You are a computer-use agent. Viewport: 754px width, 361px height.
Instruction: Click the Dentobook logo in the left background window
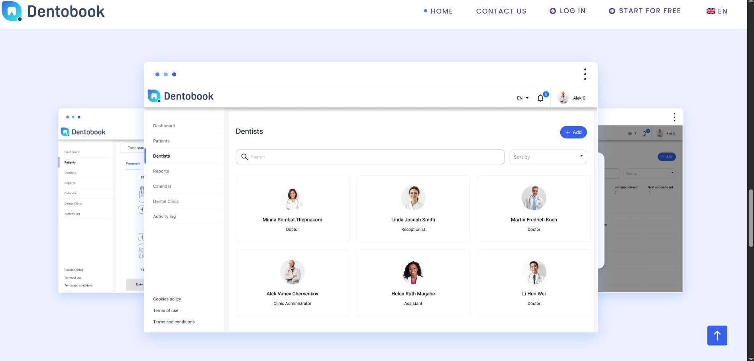pos(83,132)
